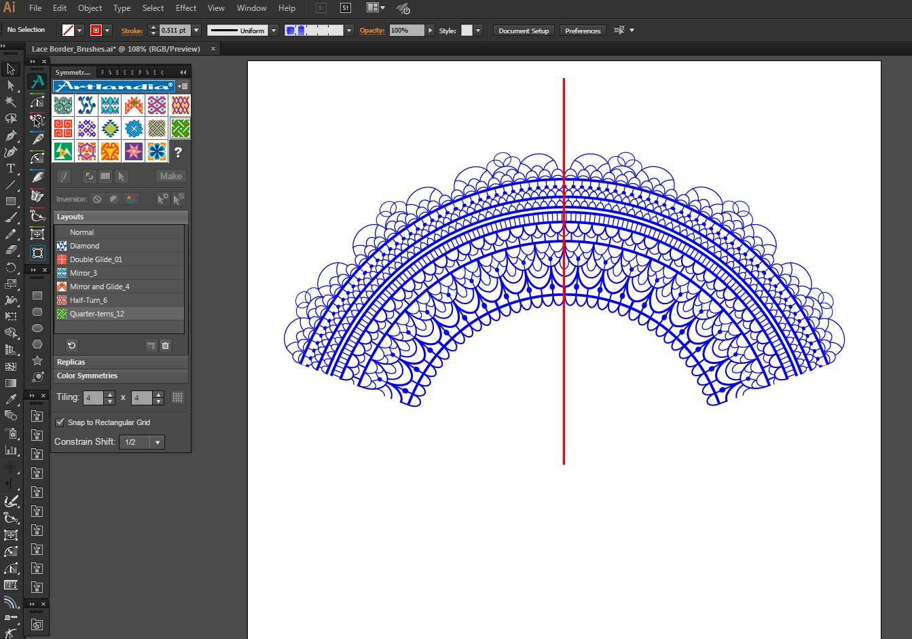Select the Star shape tool
Screen dimensions: 912x639
(37, 361)
